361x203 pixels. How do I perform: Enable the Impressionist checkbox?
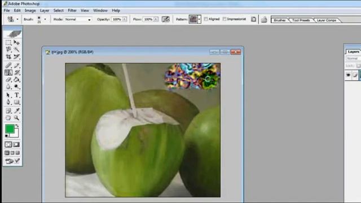224,19
